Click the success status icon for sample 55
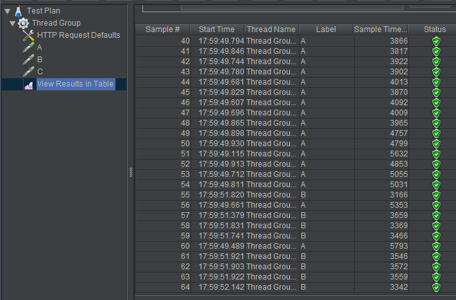Image resolution: width=456 pixels, height=300 pixels. 436,195
